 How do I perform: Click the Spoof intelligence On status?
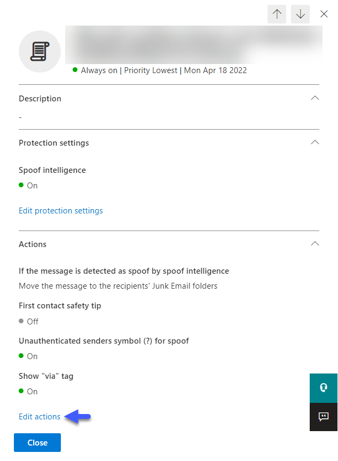pyautogui.click(x=28, y=186)
